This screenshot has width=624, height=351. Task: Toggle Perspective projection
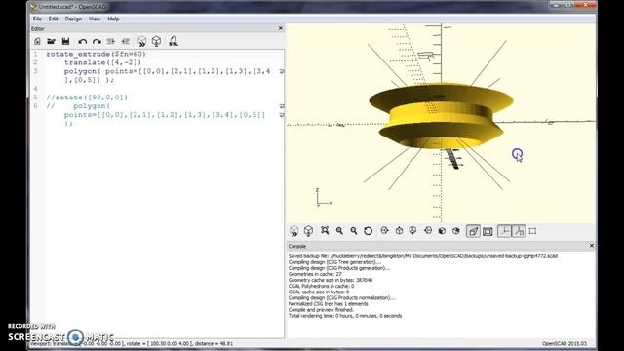[x=473, y=231]
